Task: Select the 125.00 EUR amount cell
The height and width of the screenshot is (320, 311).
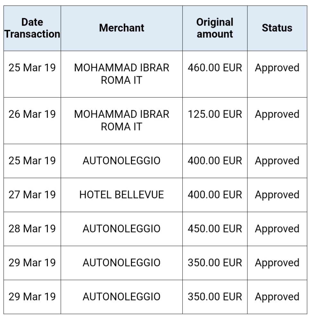Action: (x=215, y=114)
